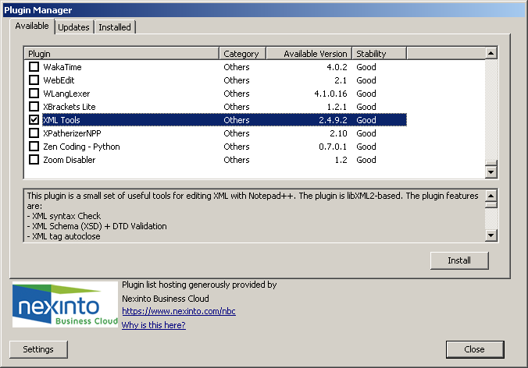Check the Zen Coding - Python checkbox
Viewport: 528px width, 368px height.
click(34, 147)
